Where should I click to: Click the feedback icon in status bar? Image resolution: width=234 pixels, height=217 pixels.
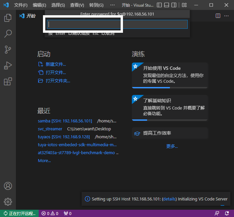click(217, 213)
